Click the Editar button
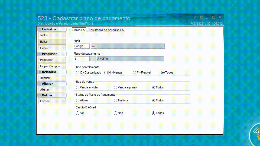Image resolution: width=260 pixels, height=146 pixels. pyautogui.click(x=52, y=42)
